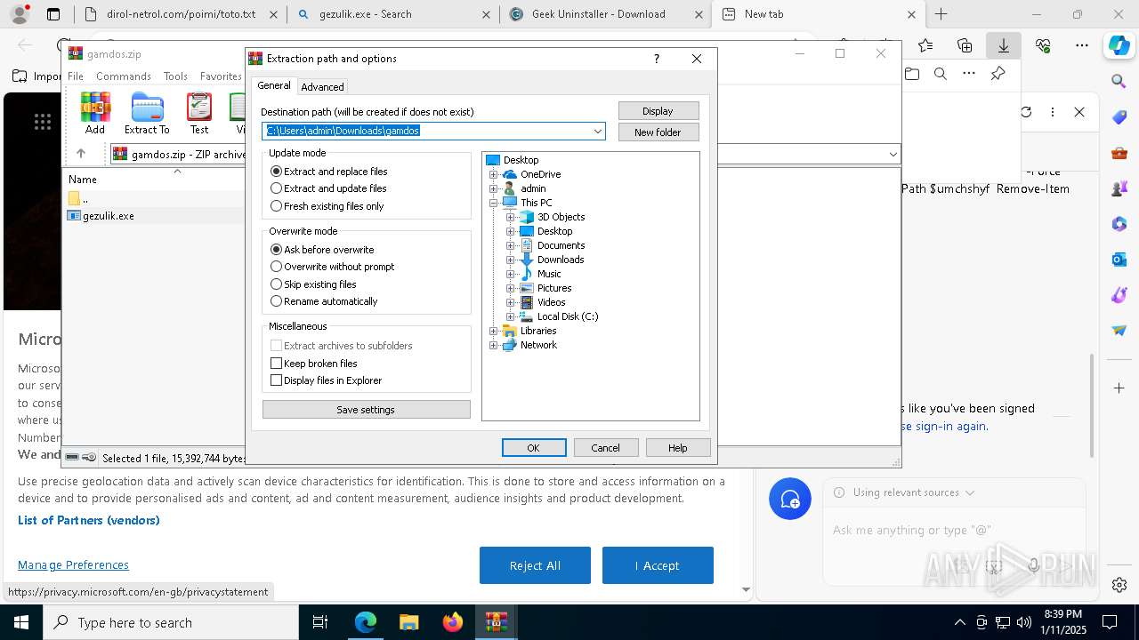1139x640 pixels.
Task: Open File Explorer from the taskbar
Action: point(408,622)
